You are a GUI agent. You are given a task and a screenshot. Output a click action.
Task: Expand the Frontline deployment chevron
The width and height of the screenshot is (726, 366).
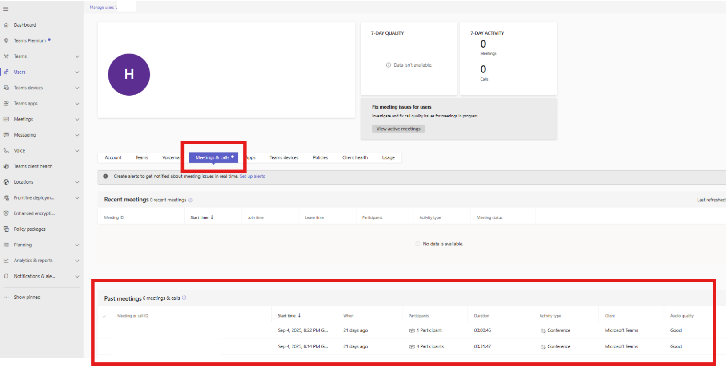[x=77, y=198]
